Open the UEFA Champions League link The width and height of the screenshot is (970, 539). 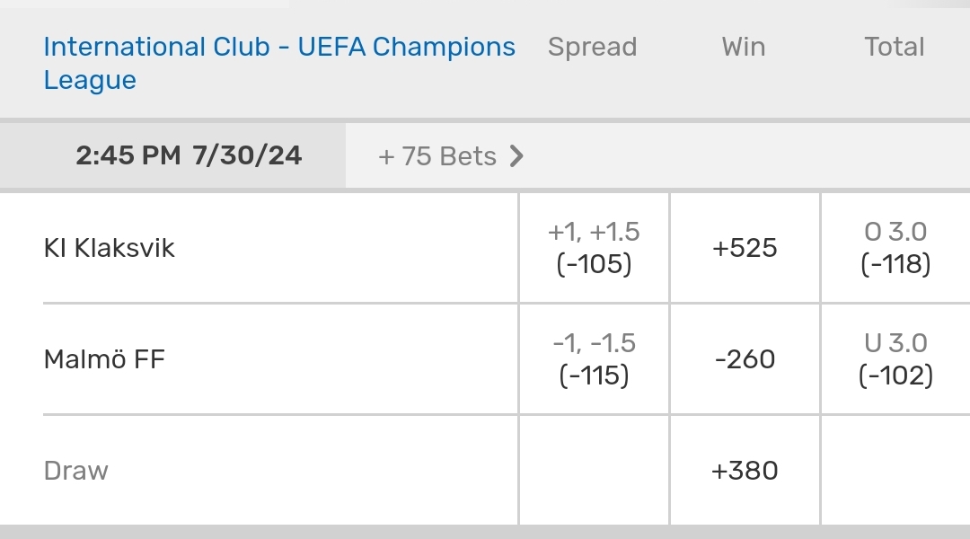pyautogui.click(x=279, y=63)
